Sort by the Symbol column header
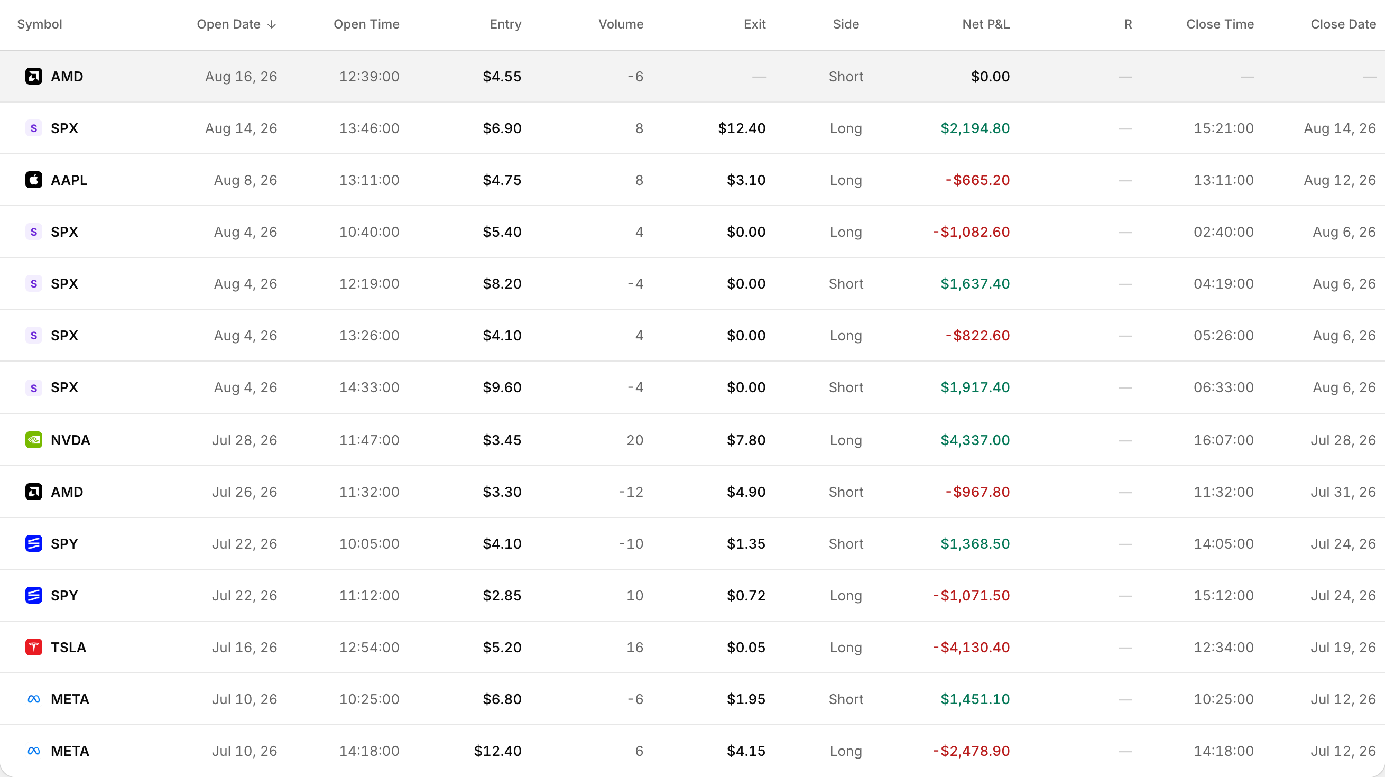This screenshot has width=1385, height=777. coord(40,24)
